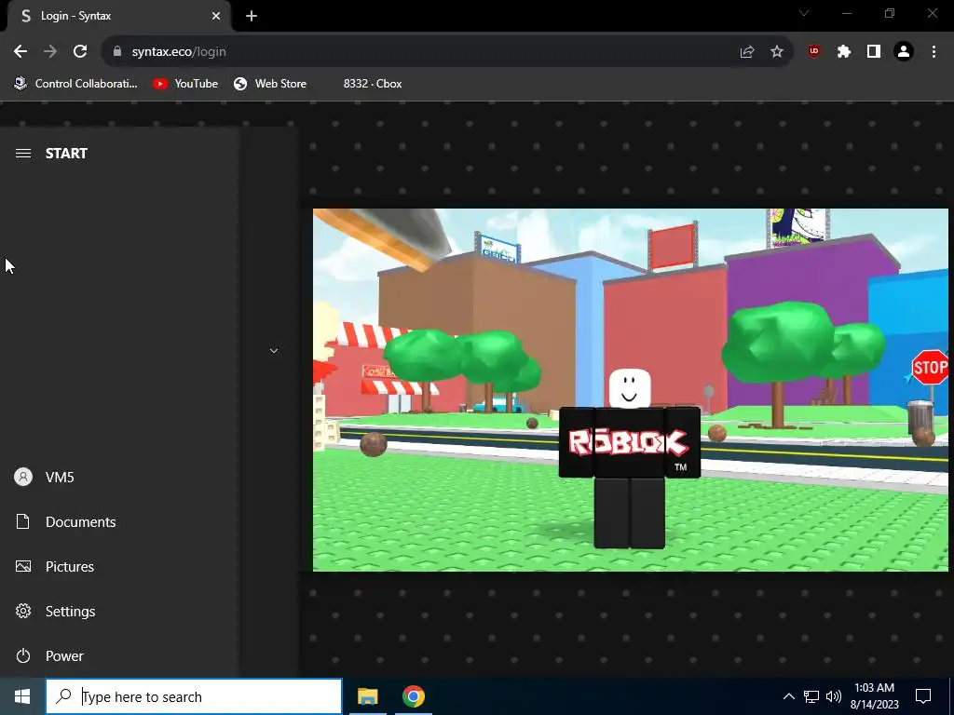Open the uBlock Origin extension

point(814,52)
